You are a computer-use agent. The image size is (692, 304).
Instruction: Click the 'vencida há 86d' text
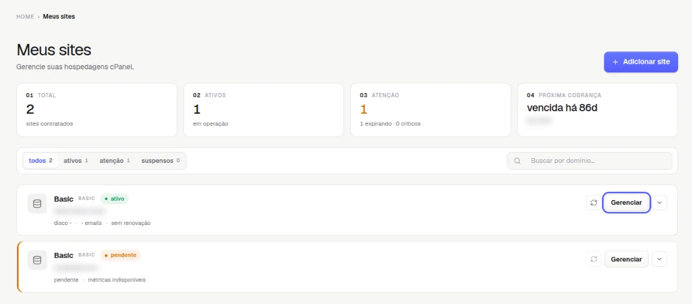pyautogui.click(x=562, y=108)
